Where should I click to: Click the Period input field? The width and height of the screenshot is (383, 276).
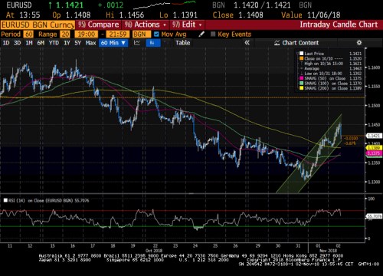pyautogui.click(x=28, y=34)
